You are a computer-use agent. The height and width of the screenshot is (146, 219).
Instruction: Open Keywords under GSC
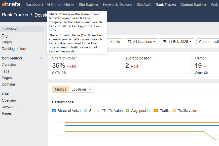click(10, 107)
